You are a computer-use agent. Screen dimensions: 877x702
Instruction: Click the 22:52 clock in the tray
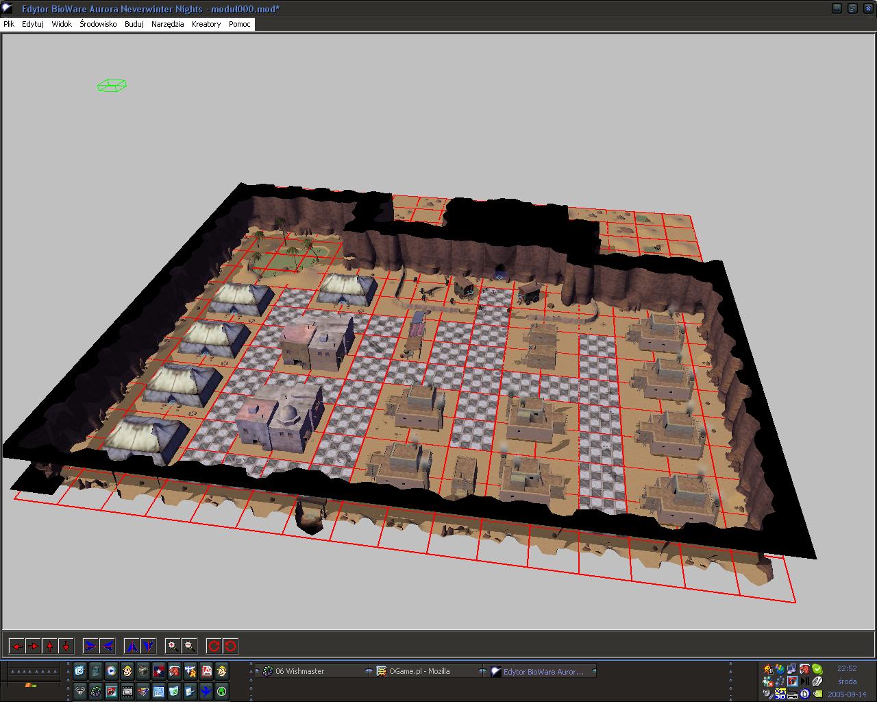(847, 668)
